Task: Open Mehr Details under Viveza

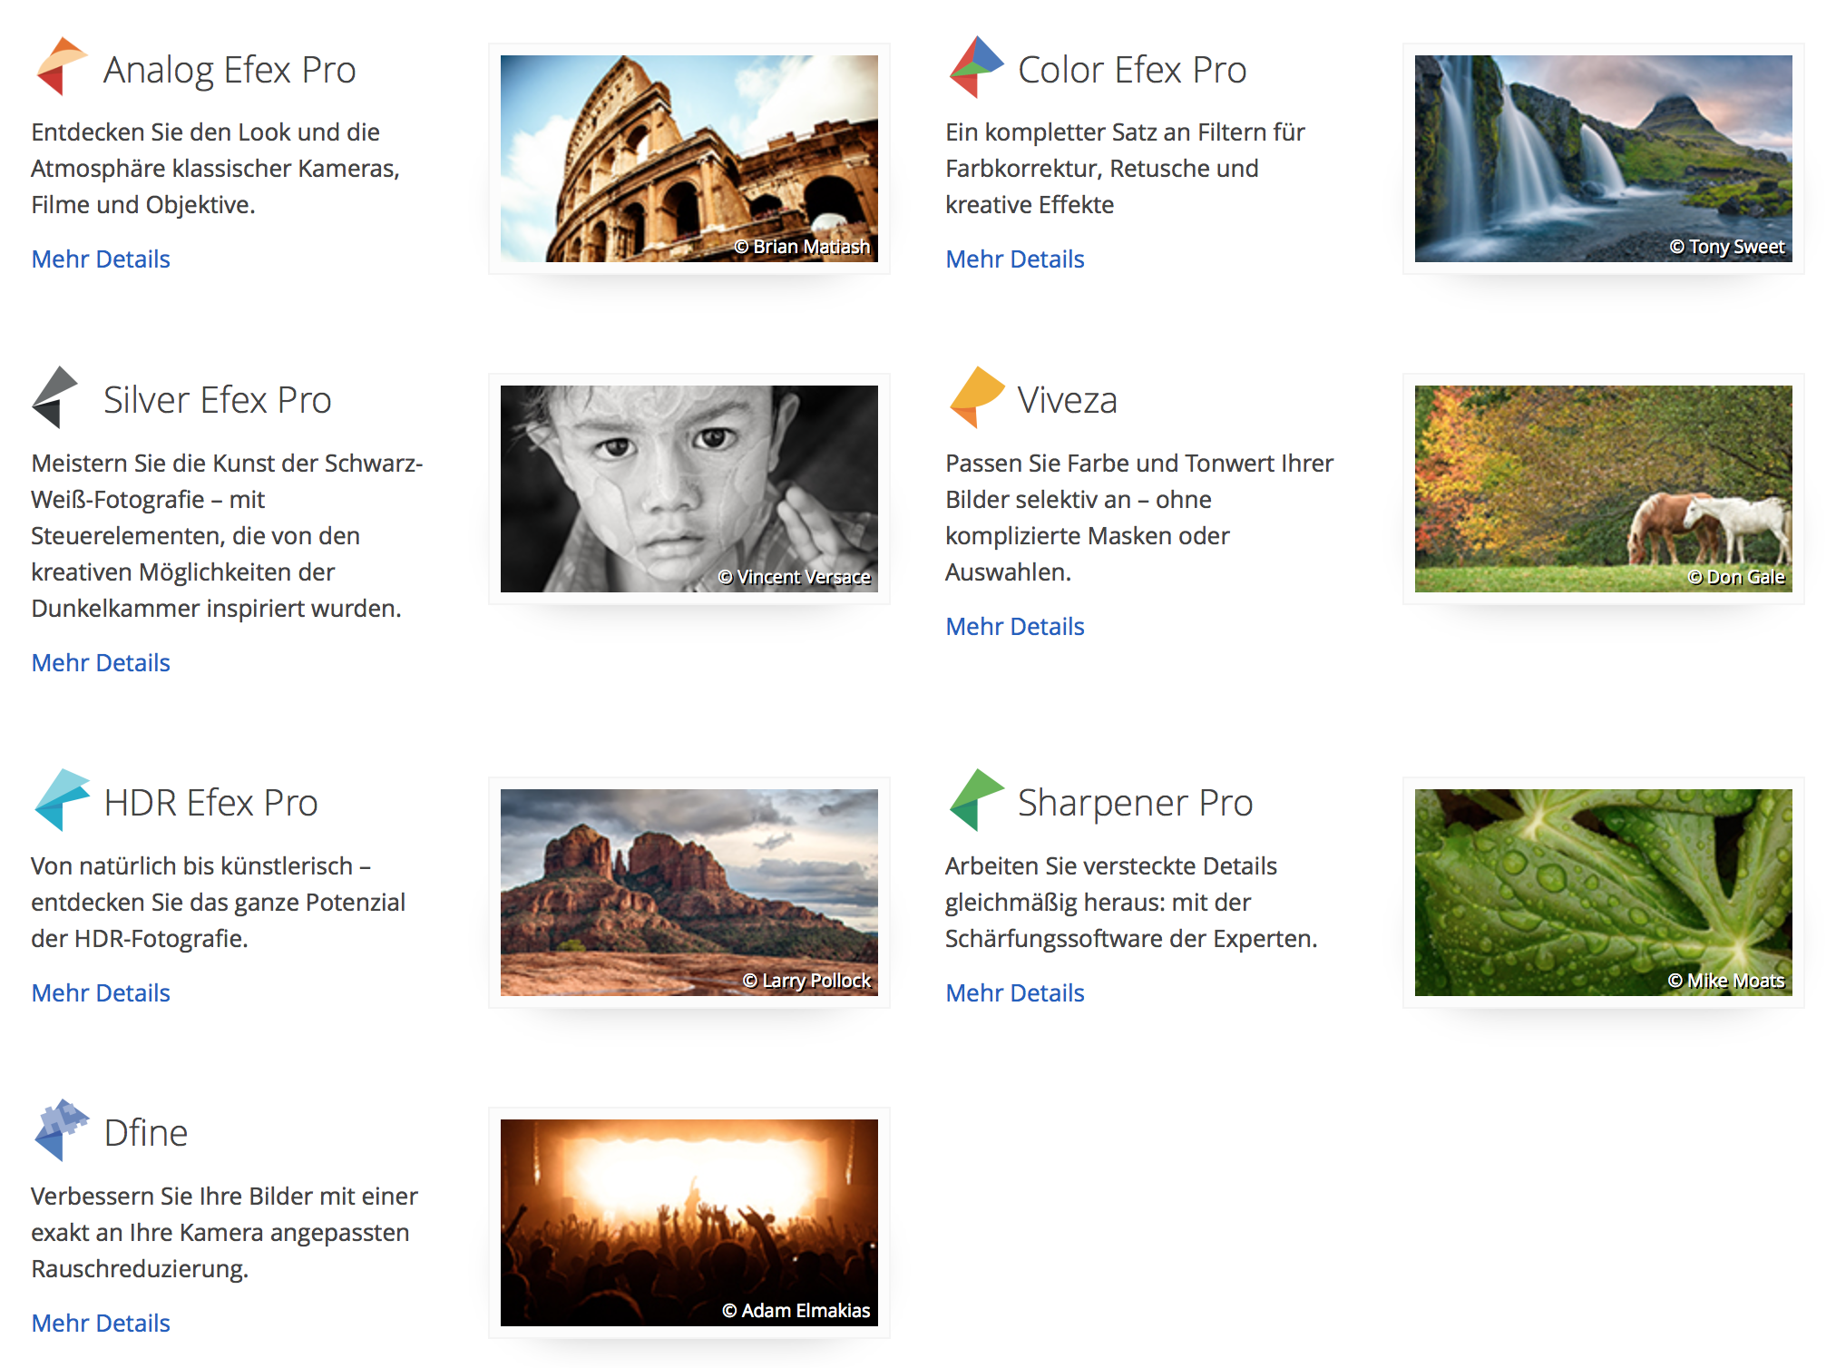Action: tap(1015, 627)
